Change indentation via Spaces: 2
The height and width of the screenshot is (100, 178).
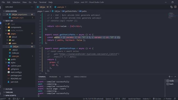[109, 99]
